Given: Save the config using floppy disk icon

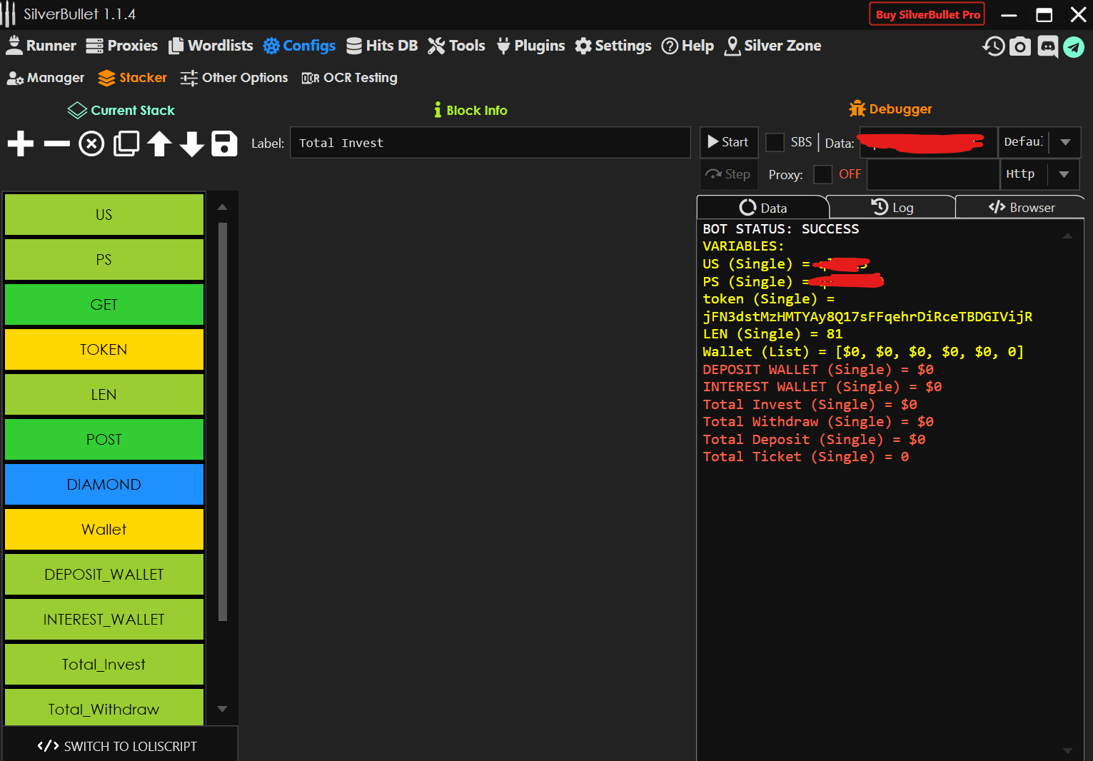Looking at the screenshot, I should pos(224,143).
